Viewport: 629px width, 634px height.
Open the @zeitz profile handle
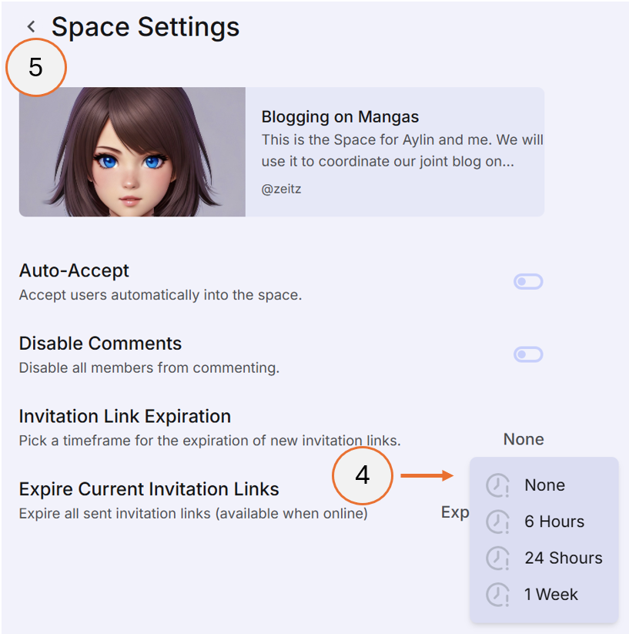[x=282, y=189]
